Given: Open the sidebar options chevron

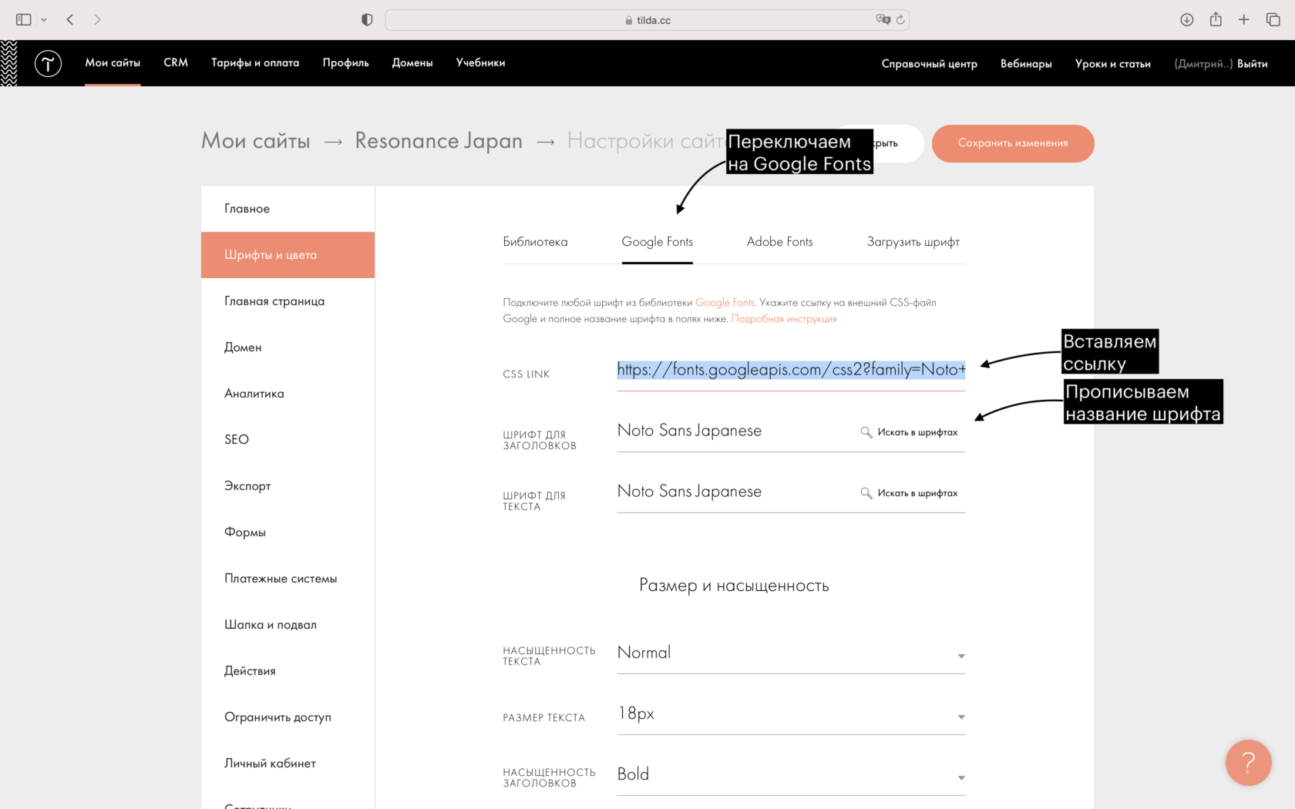Looking at the screenshot, I should [x=44, y=20].
